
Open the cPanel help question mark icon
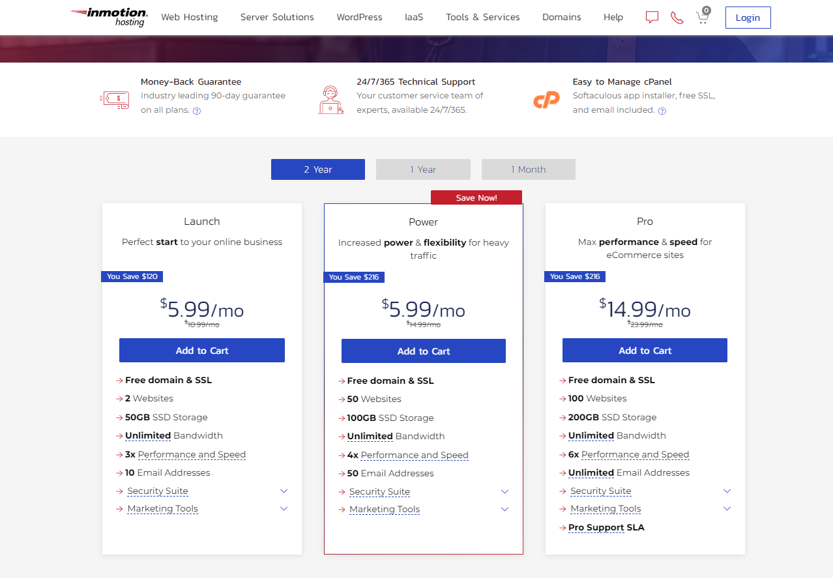(662, 111)
